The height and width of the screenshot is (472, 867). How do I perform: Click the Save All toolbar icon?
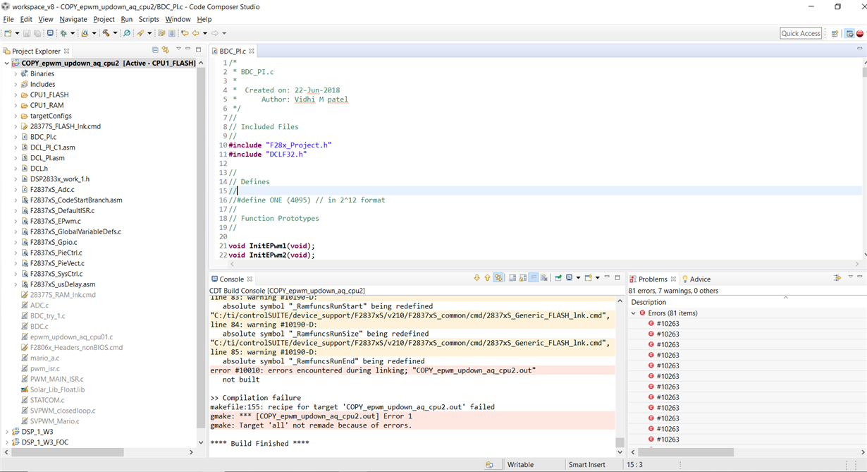pos(37,33)
